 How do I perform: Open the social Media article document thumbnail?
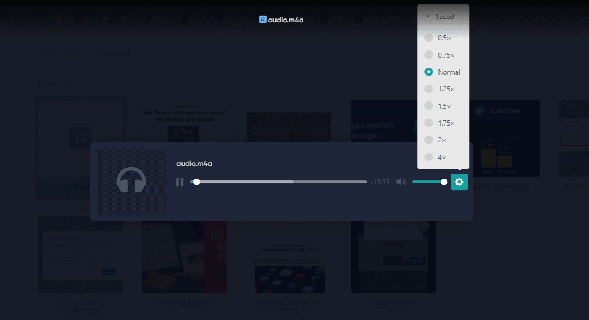[289, 257]
